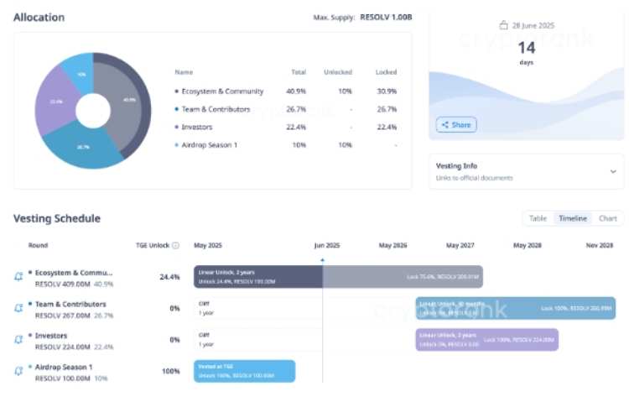Click the bell icon for Airdrop Season 1
This screenshot has width=629, height=402.
18,371
